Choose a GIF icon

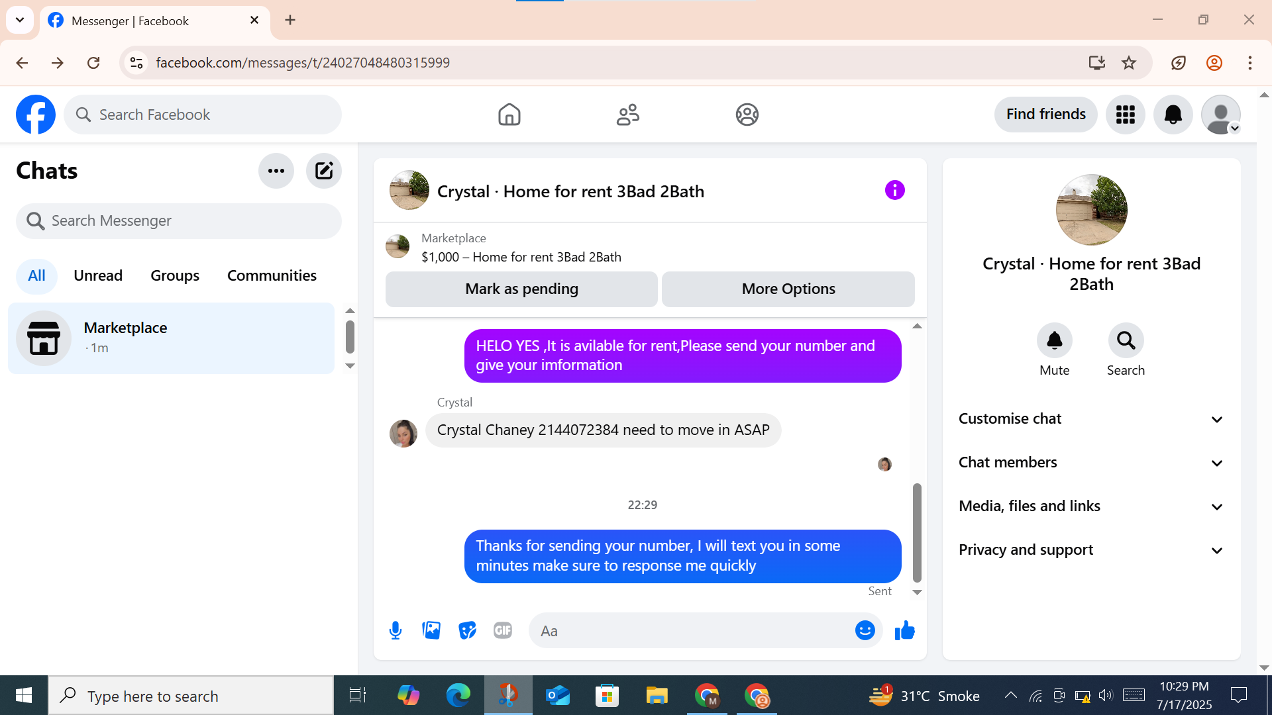tap(503, 630)
